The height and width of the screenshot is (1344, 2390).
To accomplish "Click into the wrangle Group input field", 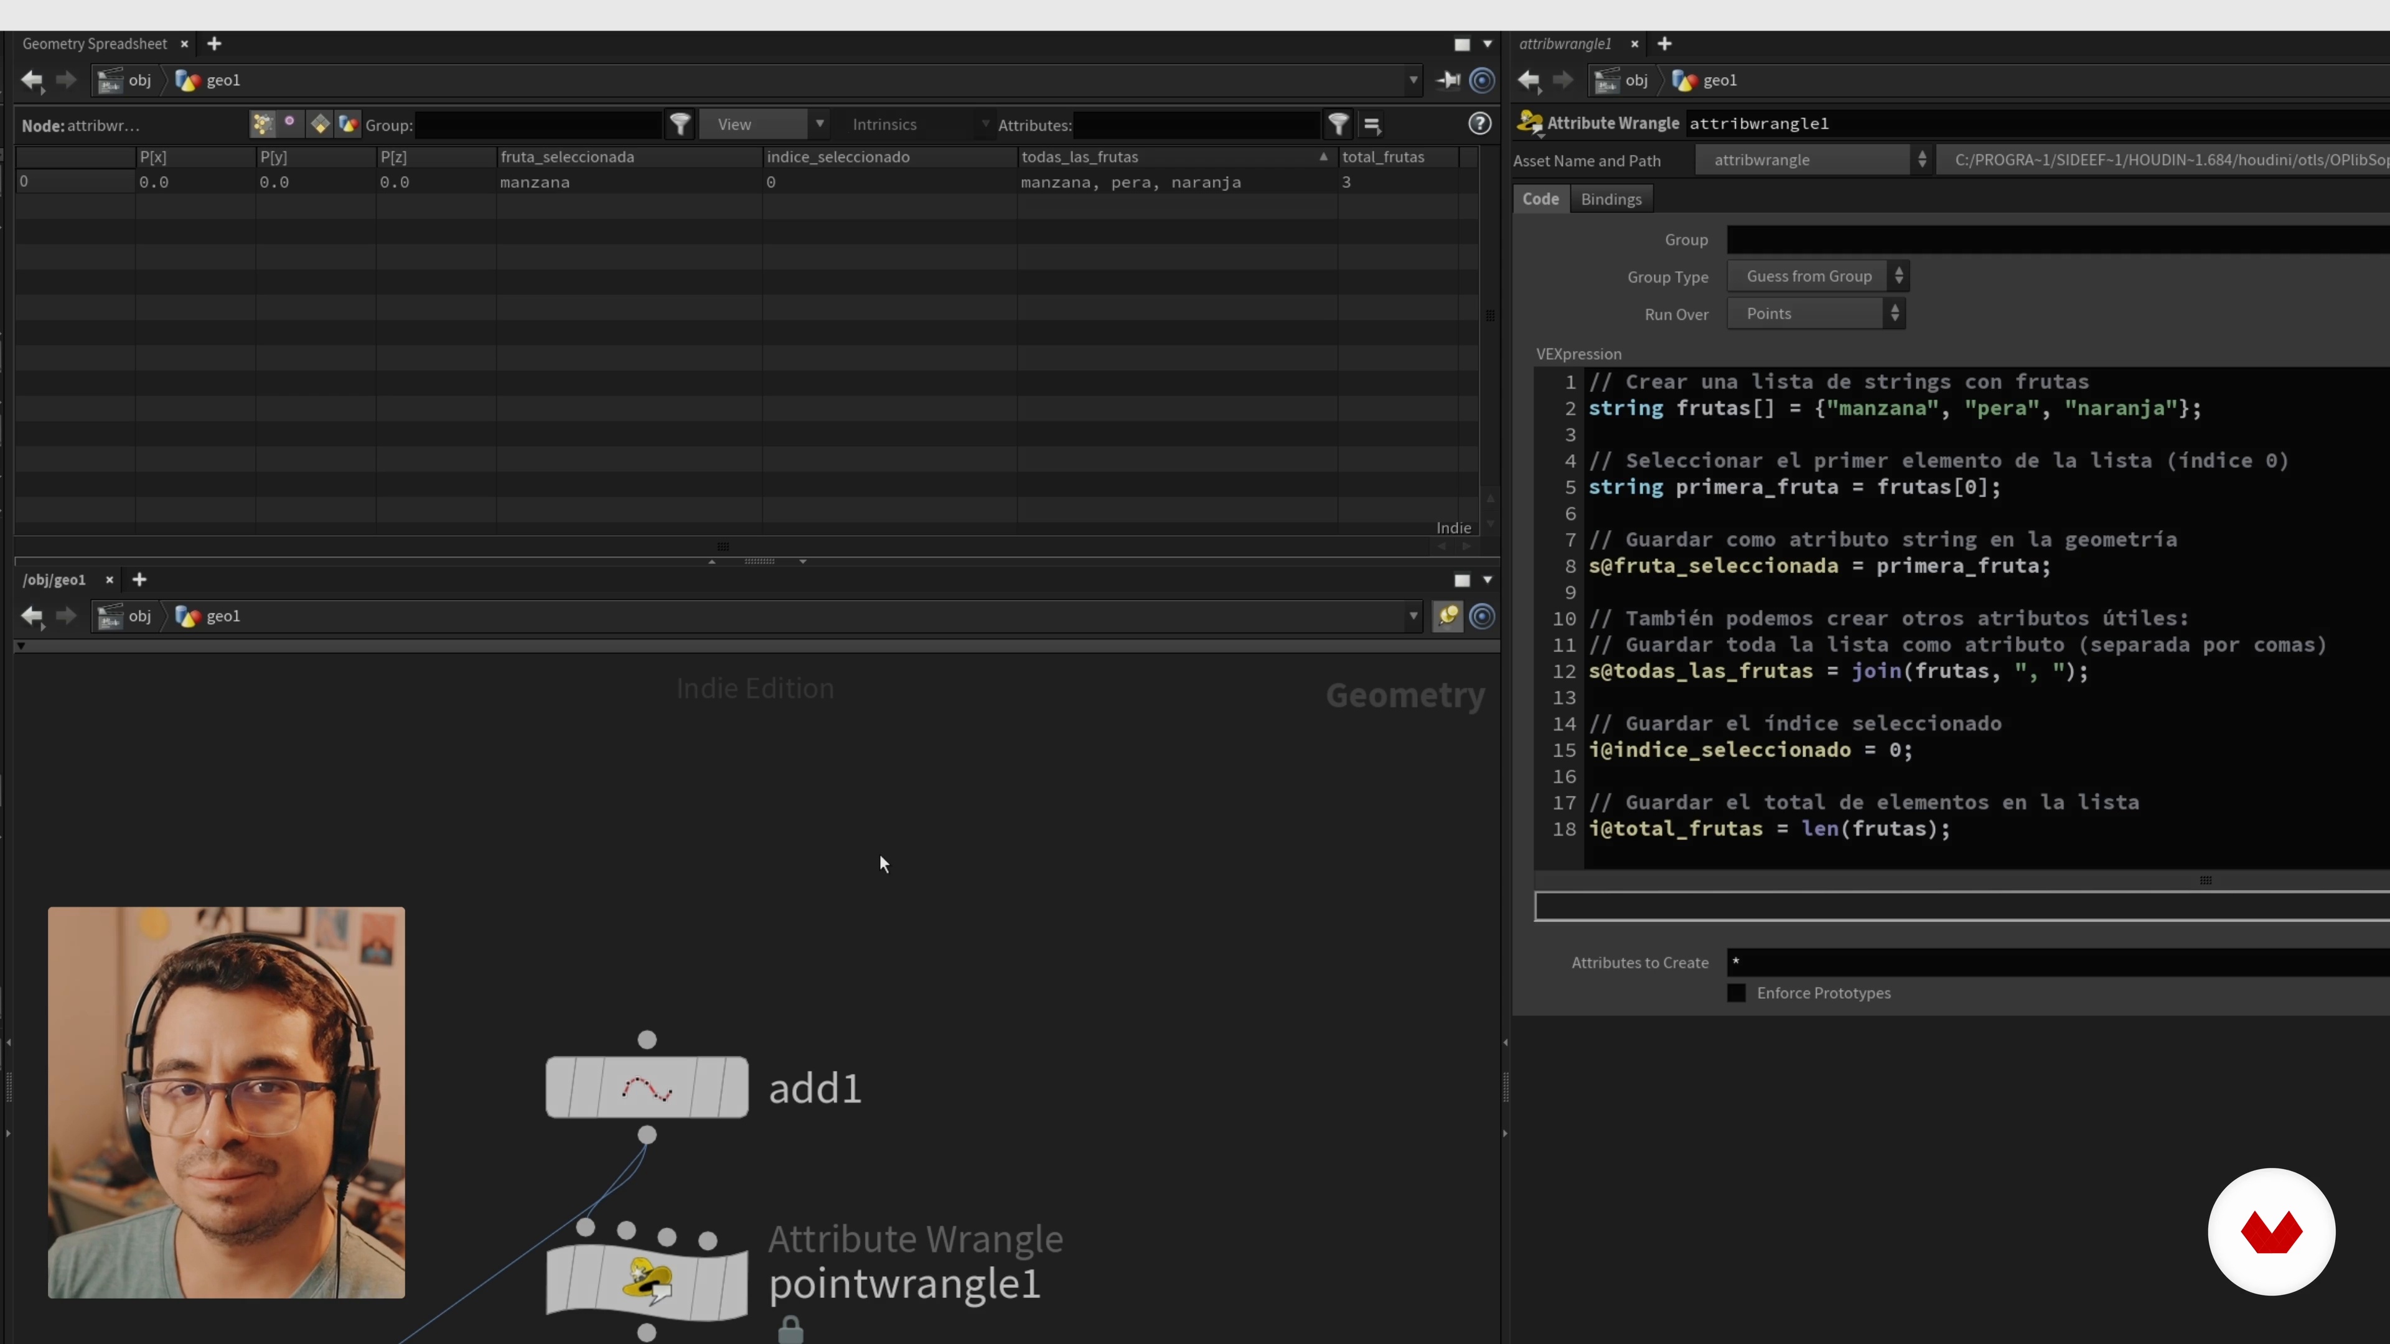I will click(x=2041, y=240).
